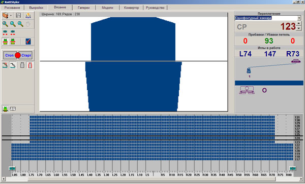Select the grey vest outline icon
Screen dimensions: 305x184
point(22,65)
